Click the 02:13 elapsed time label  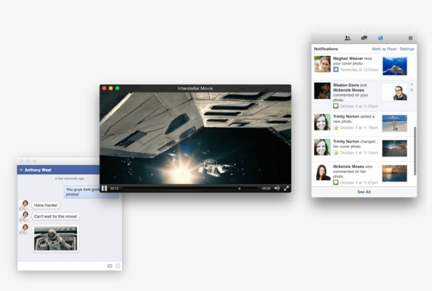click(114, 189)
